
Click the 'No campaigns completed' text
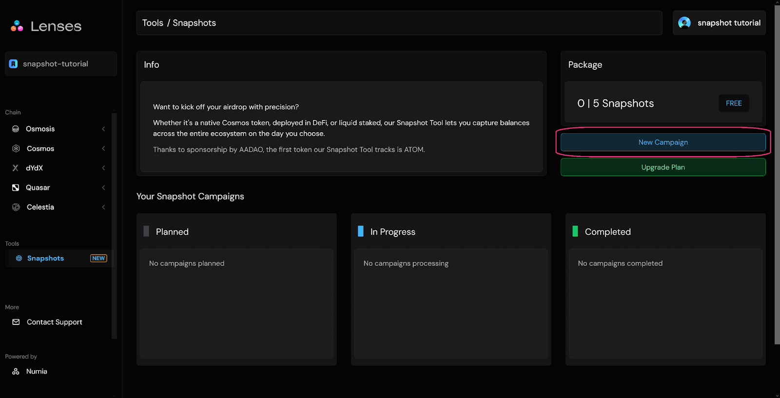coord(620,263)
